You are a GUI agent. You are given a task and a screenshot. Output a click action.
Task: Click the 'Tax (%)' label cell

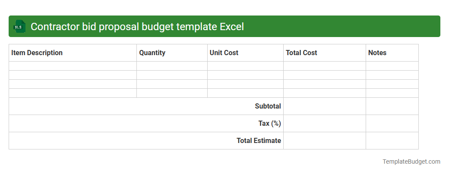click(146, 124)
